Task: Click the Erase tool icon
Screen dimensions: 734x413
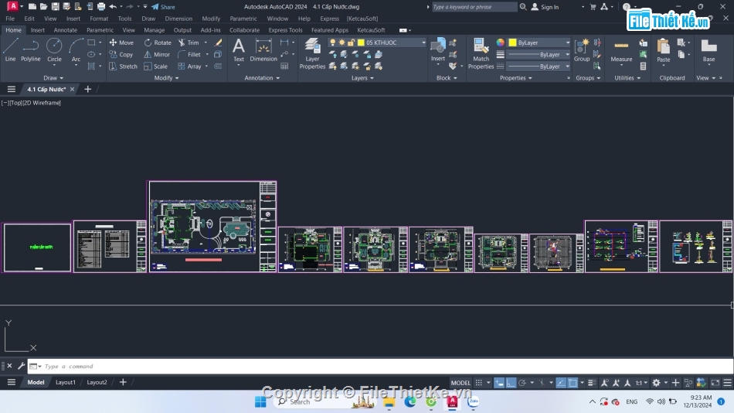Action: (218, 43)
